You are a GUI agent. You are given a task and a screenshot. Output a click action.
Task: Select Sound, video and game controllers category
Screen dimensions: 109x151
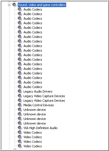coord(42,5)
